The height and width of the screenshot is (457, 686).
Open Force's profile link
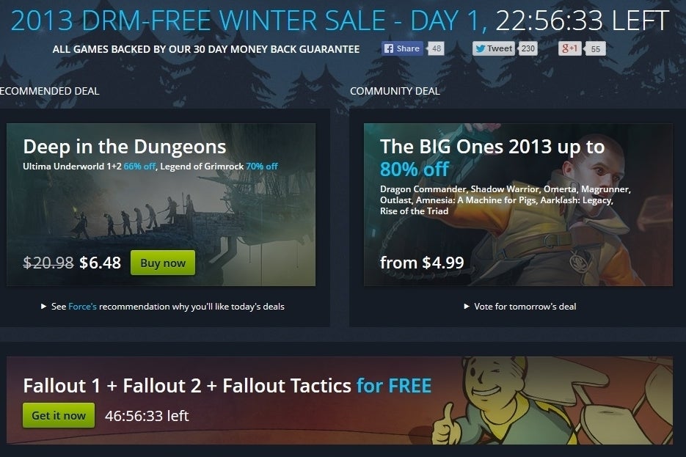click(82, 307)
